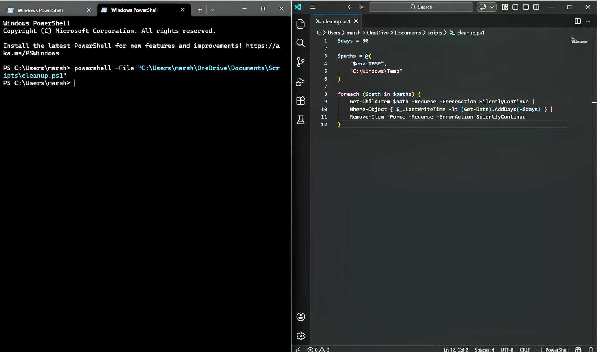
Task: Split the editor to the right
Action: click(x=577, y=21)
